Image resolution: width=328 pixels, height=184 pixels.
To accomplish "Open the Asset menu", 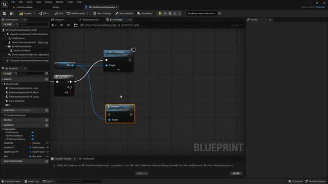I will (x=30, y=2).
